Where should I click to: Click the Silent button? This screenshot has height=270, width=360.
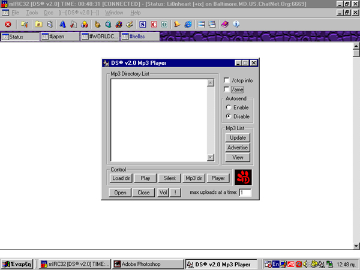170,178
